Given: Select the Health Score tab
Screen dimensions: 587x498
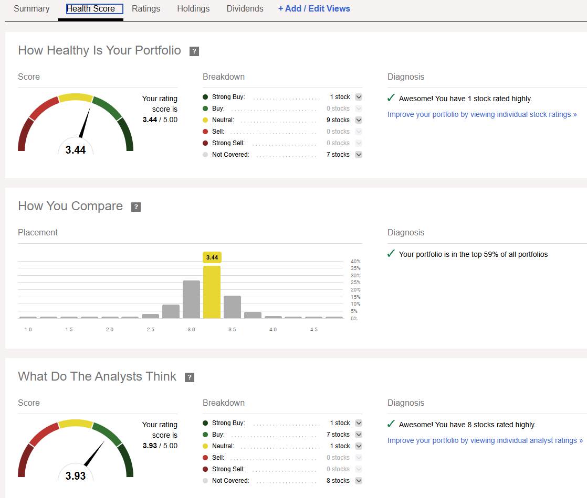Looking at the screenshot, I should (90, 9).
